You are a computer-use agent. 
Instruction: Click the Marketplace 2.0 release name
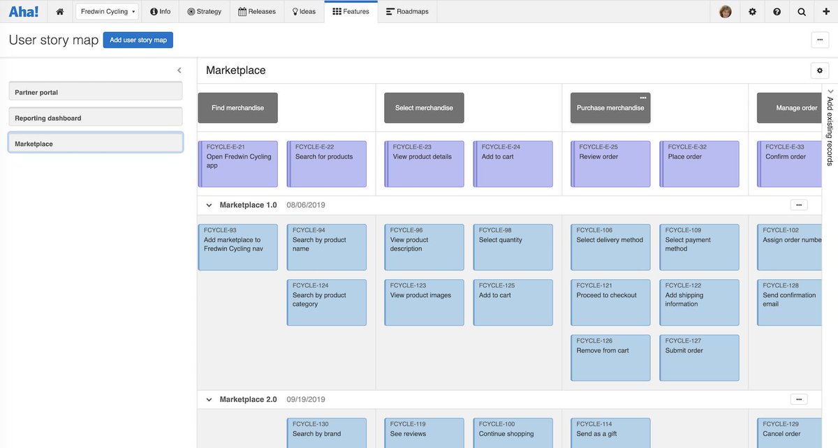[x=248, y=400]
